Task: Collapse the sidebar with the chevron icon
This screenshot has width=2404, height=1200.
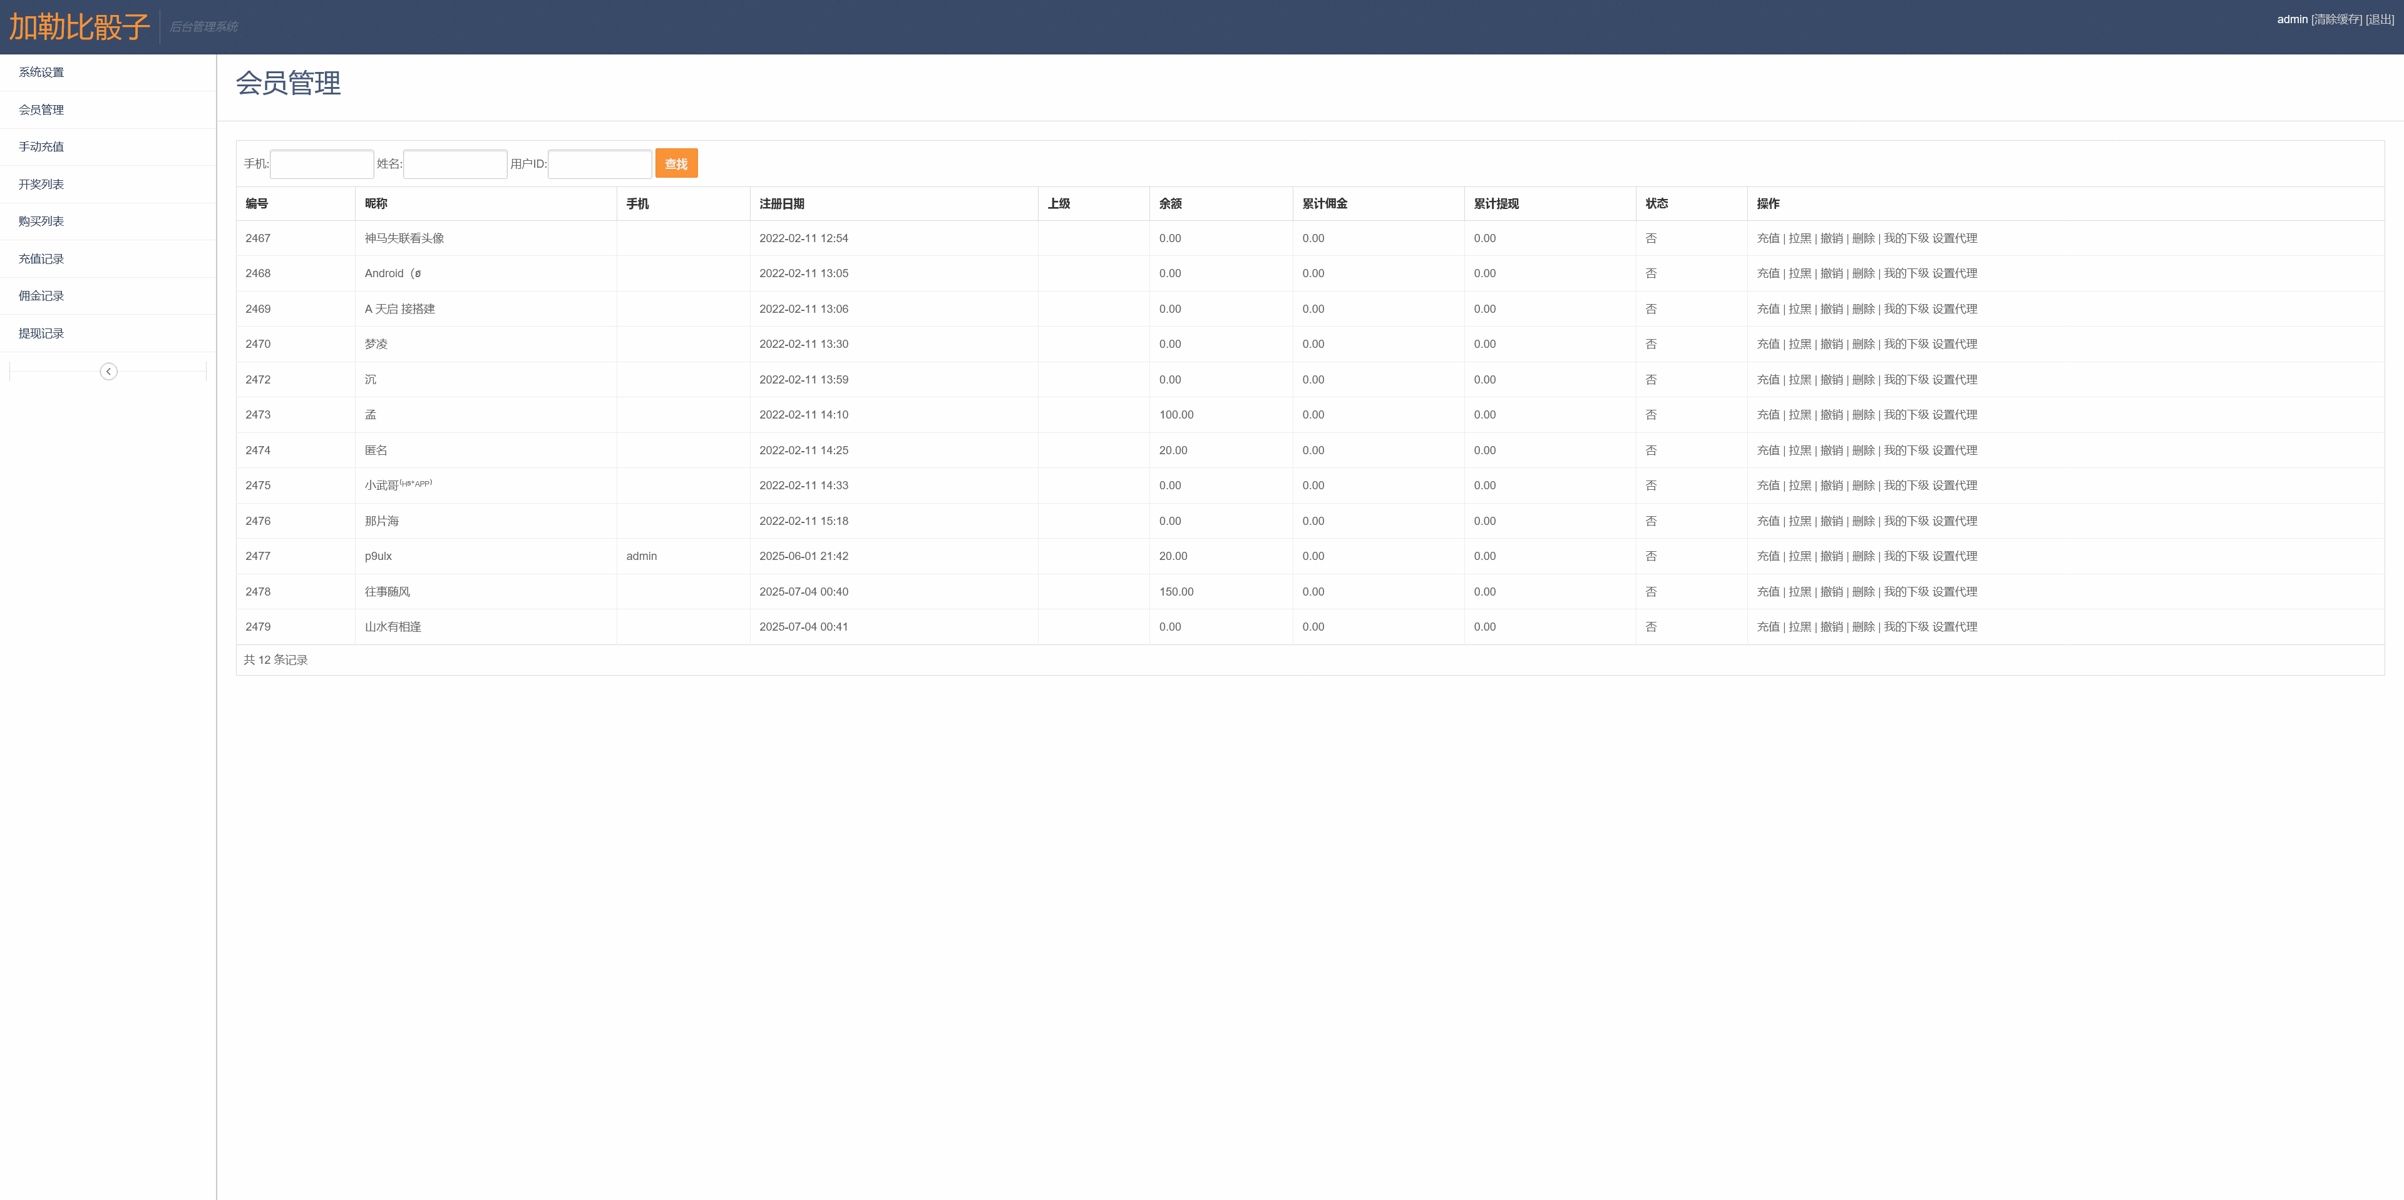Action: [x=108, y=371]
